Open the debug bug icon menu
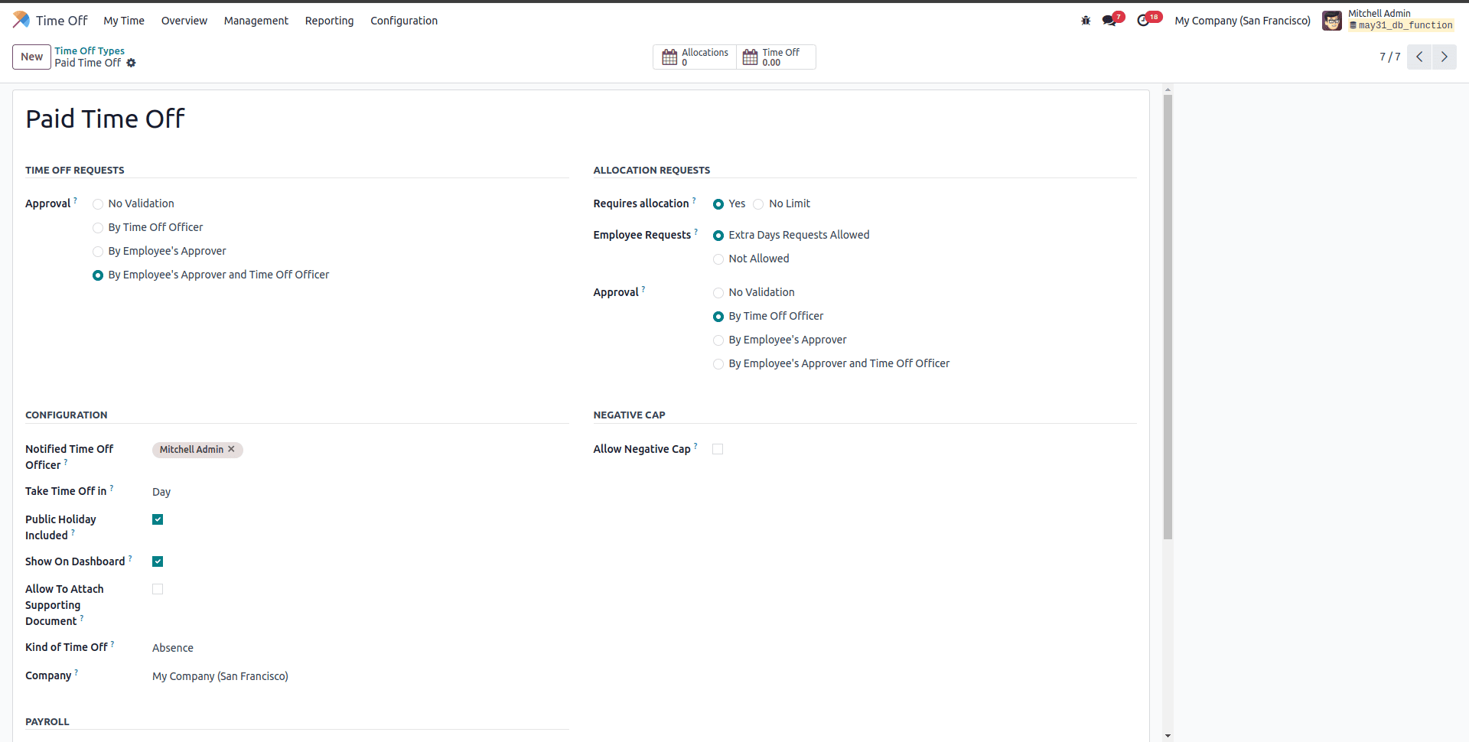The width and height of the screenshot is (1469, 742). point(1086,21)
